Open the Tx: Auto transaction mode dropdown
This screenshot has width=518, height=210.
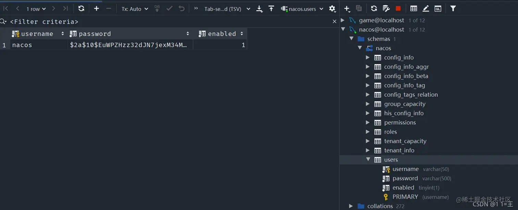(135, 9)
